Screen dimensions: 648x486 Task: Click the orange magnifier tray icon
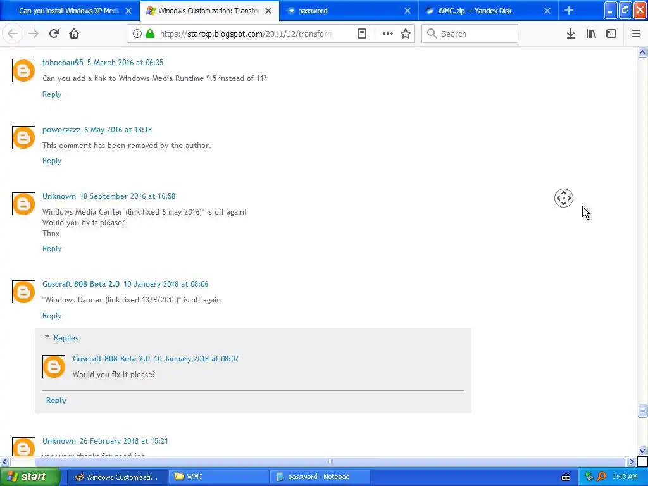[x=601, y=477]
